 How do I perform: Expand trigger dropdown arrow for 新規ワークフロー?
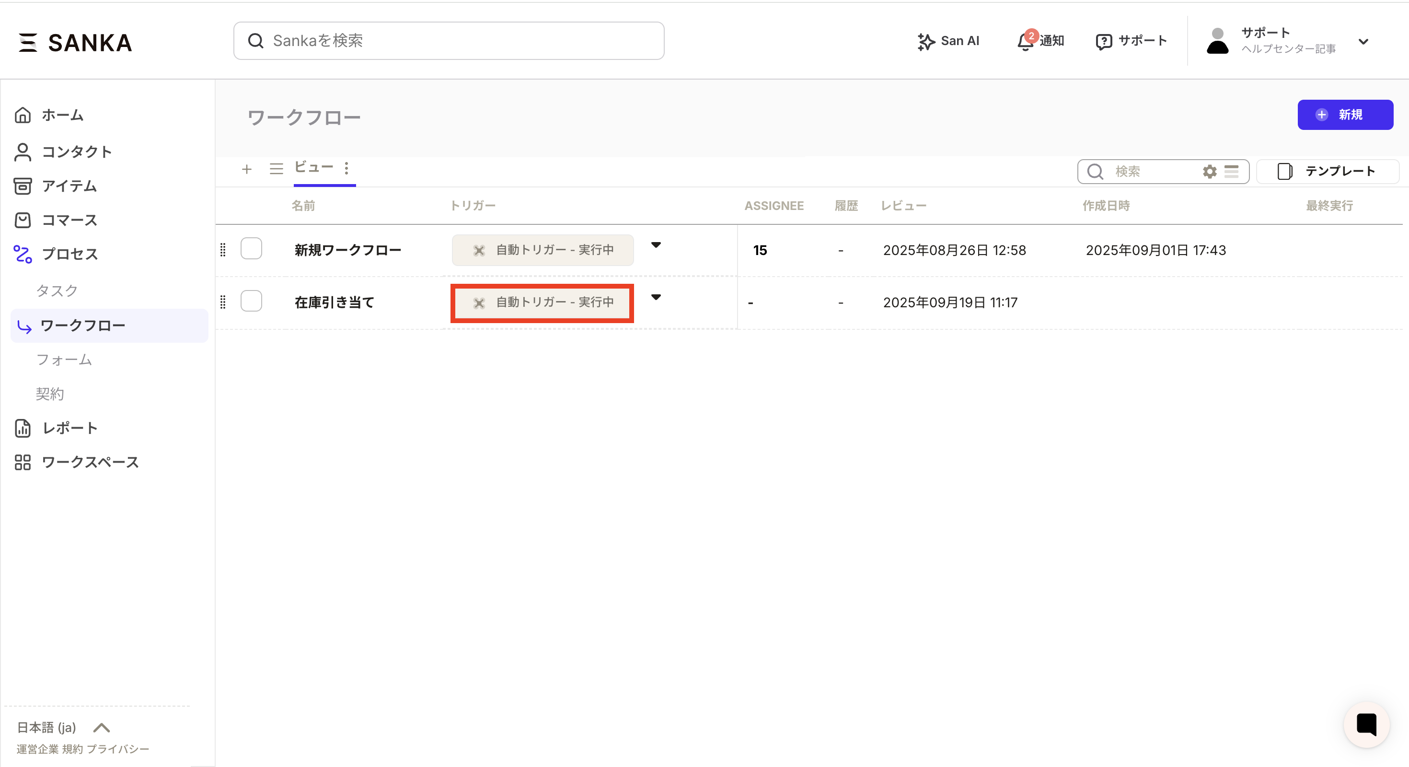pyautogui.click(x=656, y=245)
